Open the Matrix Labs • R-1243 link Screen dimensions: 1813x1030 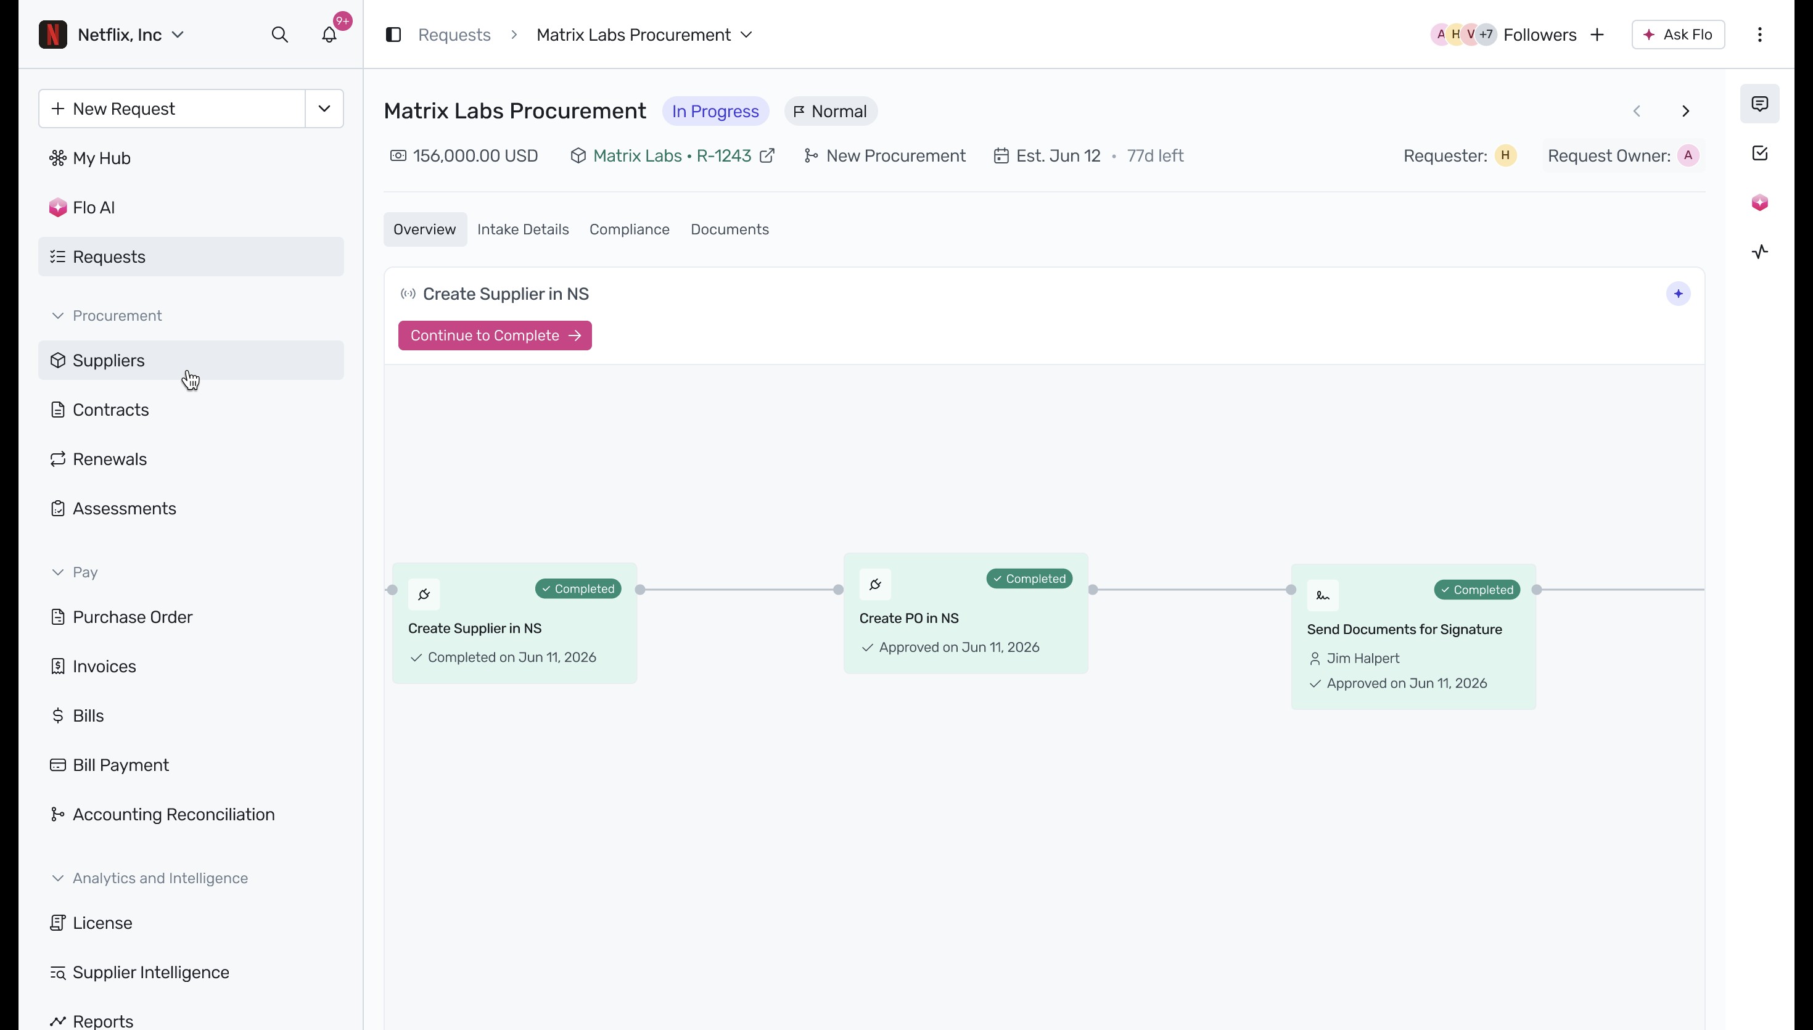click(x=672, y=155)
